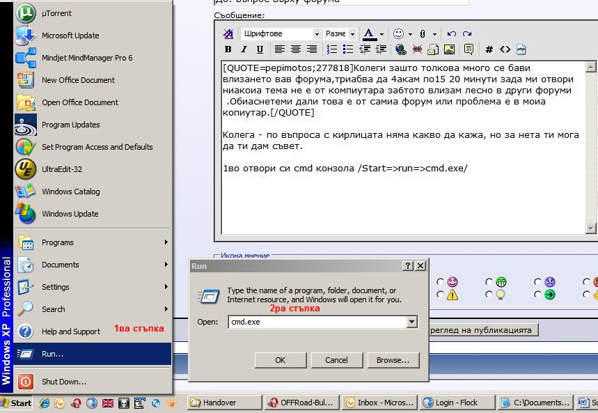Open Windows Update from the Start menu
The width and height of the screenshot is (598, 413).
coord(93,214)
